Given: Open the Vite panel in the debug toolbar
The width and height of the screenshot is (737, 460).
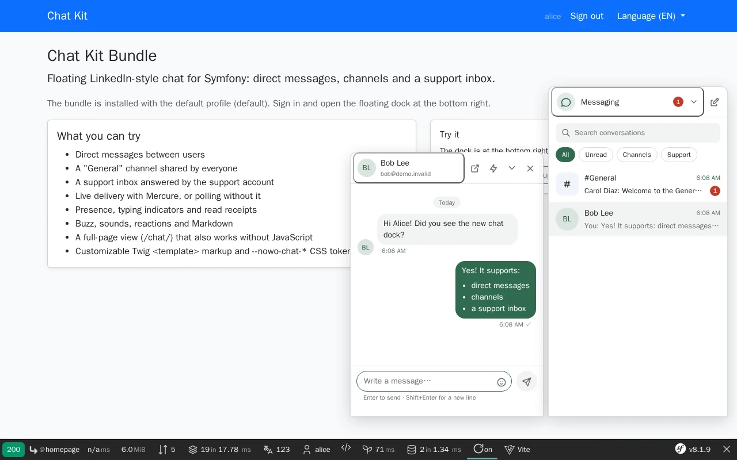Looking at the screenshot, I should click(518, 450).
